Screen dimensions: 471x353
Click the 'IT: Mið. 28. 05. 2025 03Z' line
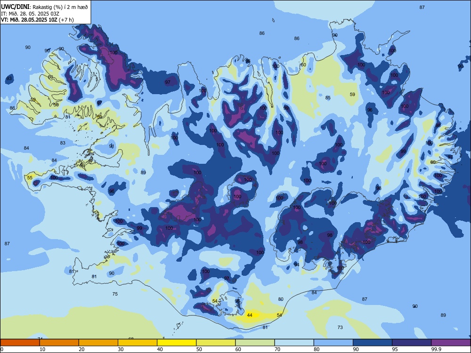(x=30, y=14)
